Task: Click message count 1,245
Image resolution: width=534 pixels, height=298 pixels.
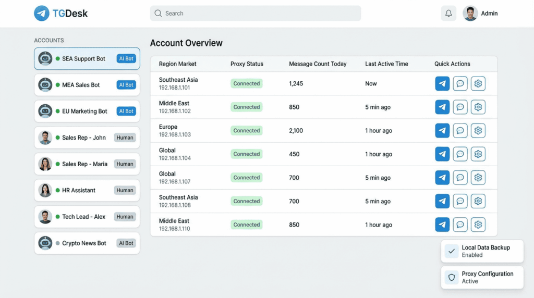Action: tap(296, 83)
